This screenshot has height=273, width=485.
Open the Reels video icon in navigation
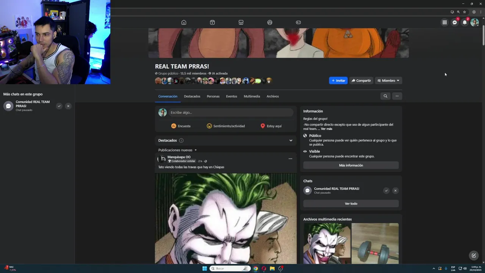click(x=212, y=22)
